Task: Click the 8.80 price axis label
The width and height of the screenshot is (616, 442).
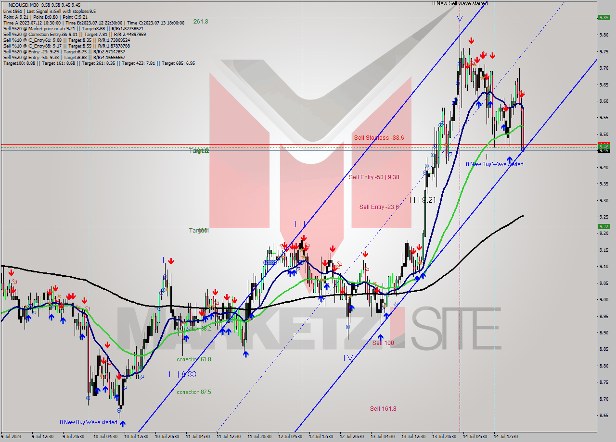Action: click(603, 366)
